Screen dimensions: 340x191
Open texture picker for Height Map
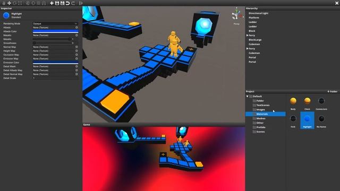coord(76,51)
